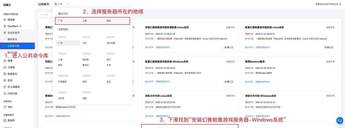The width and height of the screenshot is (345, 128).
Task: Execute command 配置幻兽帕鲁游戏服务器-Windows系统
Action: [149, 82]
